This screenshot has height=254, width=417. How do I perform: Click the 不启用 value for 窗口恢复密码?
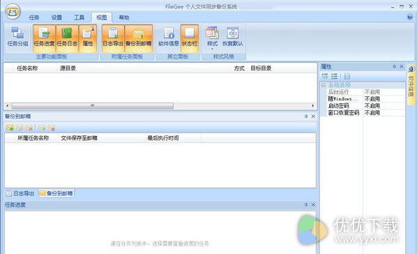tap(372, 112)
